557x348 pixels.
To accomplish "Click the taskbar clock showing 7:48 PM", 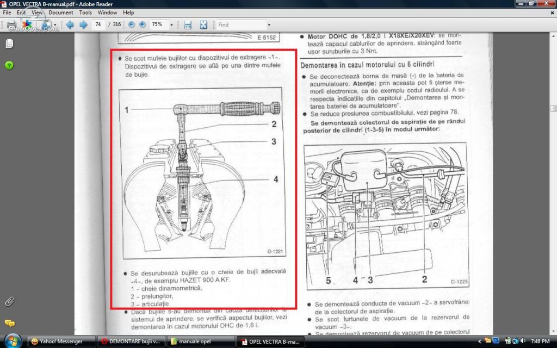I will tap(540, 341).
